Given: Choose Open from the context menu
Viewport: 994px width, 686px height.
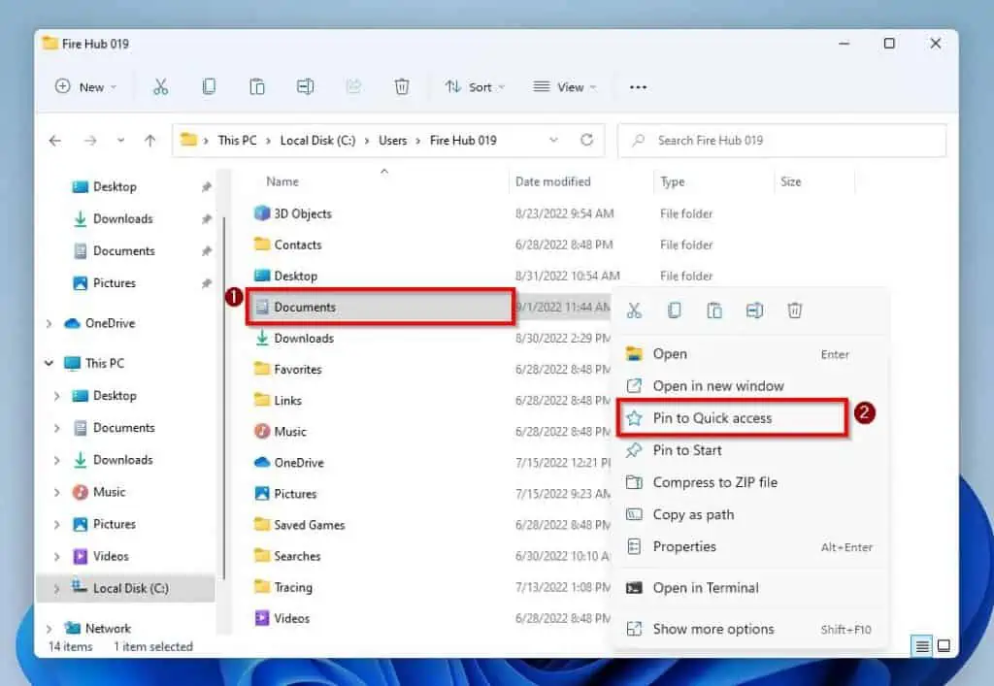Looking at the screenshot, I should [x=750, y=354].
